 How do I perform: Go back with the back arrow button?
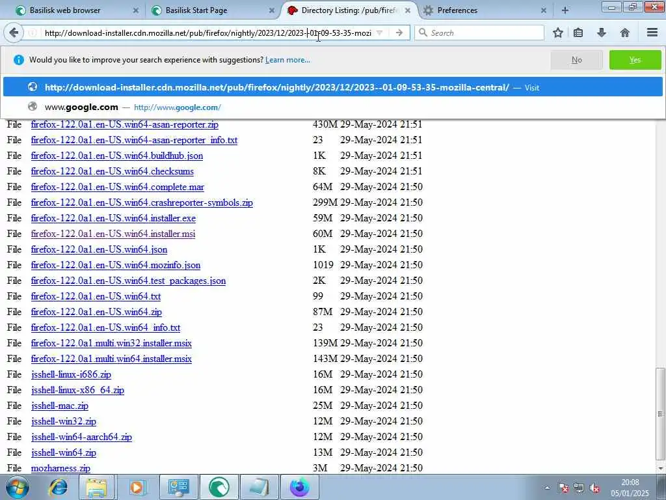click(14, 33)
